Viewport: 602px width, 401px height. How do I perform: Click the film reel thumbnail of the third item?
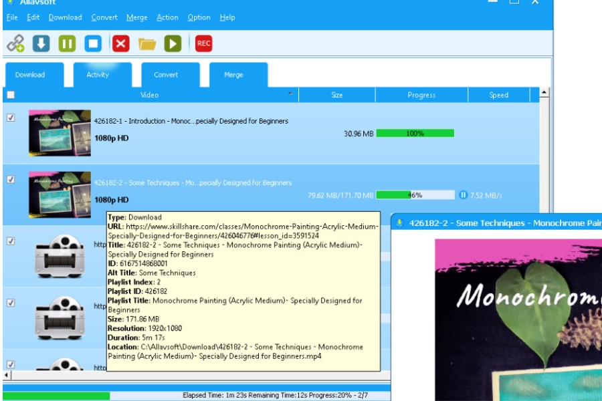tap(60, 256)
